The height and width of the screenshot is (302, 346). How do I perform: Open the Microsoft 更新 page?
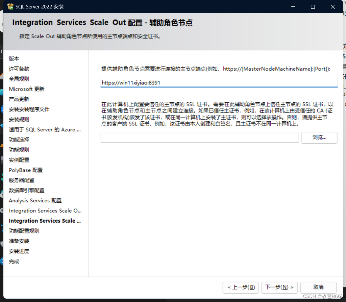click(26, 89)
